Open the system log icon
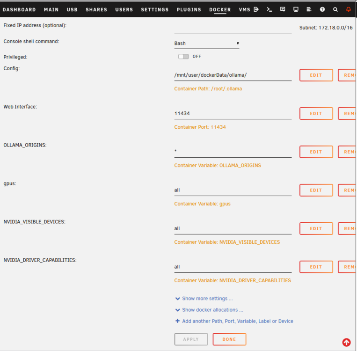Image resolution: width=357 pixels, height=351 pixels. tap(309, 9)
